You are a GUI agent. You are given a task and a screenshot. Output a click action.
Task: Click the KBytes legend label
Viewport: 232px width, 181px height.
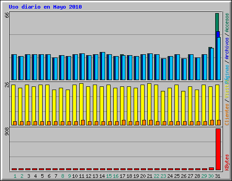pos(227,162)
